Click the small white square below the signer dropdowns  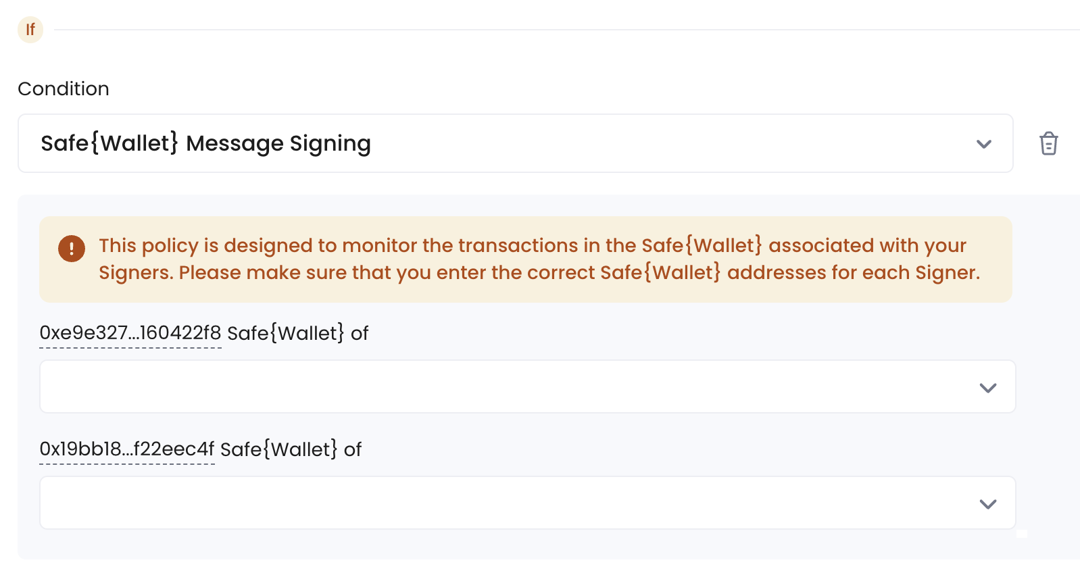1021,533
